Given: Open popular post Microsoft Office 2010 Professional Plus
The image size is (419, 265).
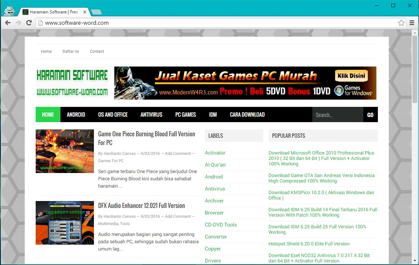Looking at the screenshot, I should pos(321,158).
